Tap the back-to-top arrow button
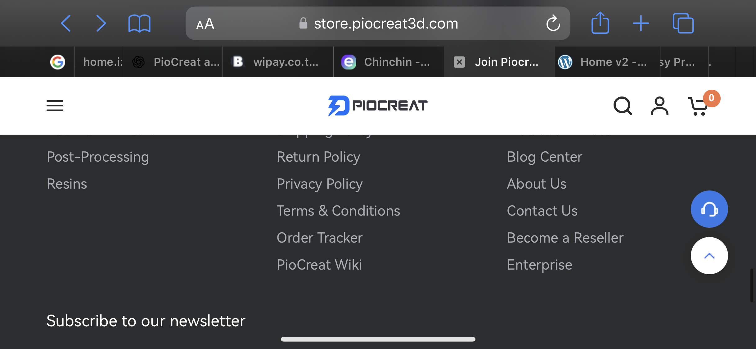The height and width of the screenshot is (349, 756). (709, 256)
